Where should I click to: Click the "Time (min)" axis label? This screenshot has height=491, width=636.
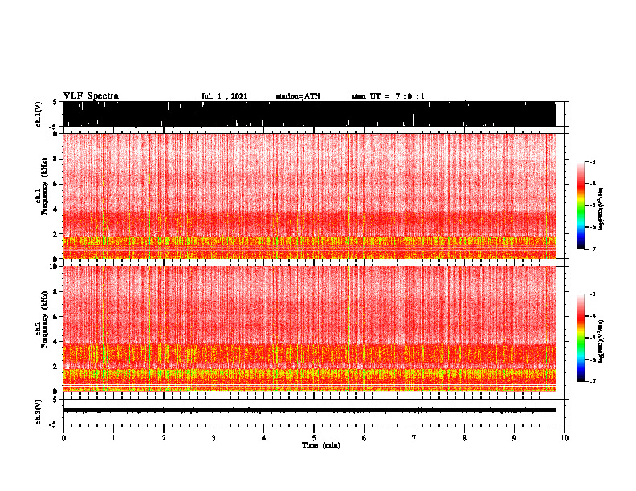[x=321, y=445]
